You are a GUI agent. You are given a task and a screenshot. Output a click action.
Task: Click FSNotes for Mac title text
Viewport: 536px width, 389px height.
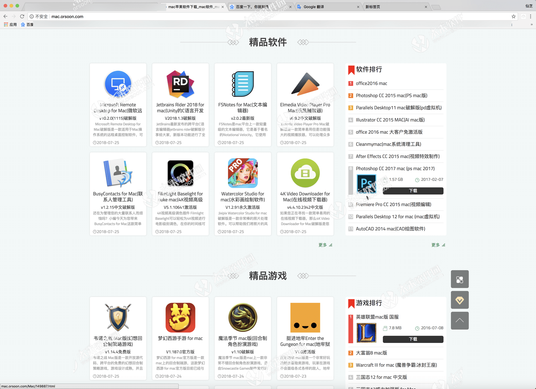[x=243, y=108]
